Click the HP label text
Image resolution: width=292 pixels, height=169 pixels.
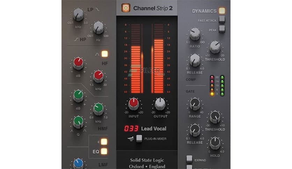[83, 39]
